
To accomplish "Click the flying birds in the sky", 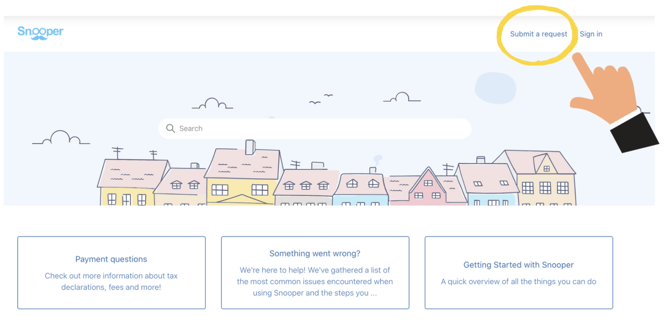I will [321, 99].
